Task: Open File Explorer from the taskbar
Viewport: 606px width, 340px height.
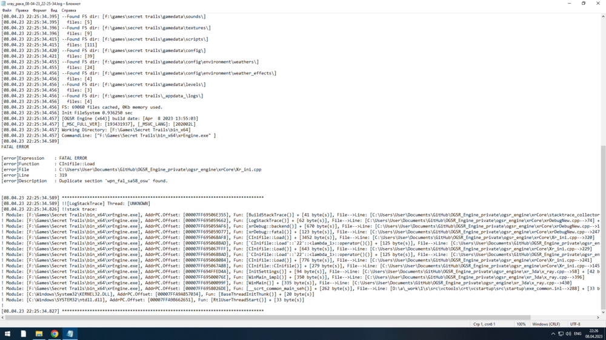Action: 39,334
